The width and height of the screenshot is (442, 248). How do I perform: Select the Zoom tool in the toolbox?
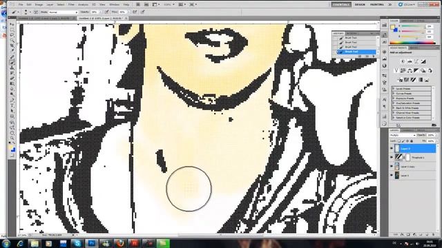(12, 138)
